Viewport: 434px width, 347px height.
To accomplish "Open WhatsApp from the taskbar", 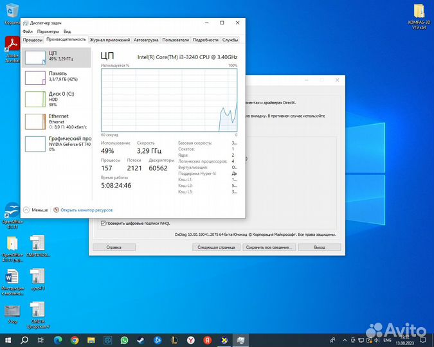I will (124, 340).
